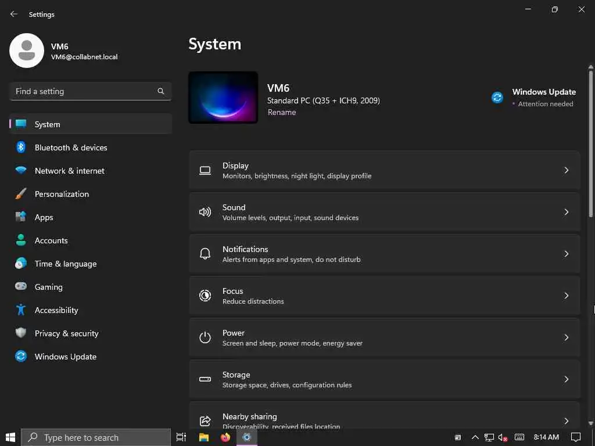Launch Firefox from the taskbar
Screen dimensions: 595x446
pyautogui.click(x=225, y=437)
